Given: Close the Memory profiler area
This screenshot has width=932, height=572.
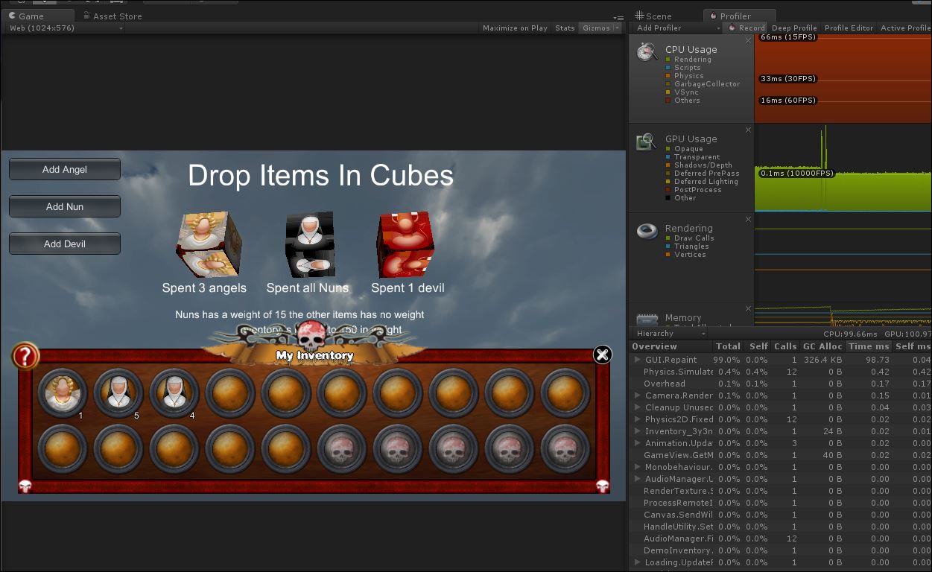Looking at the screenshot, I should (749, 309).
